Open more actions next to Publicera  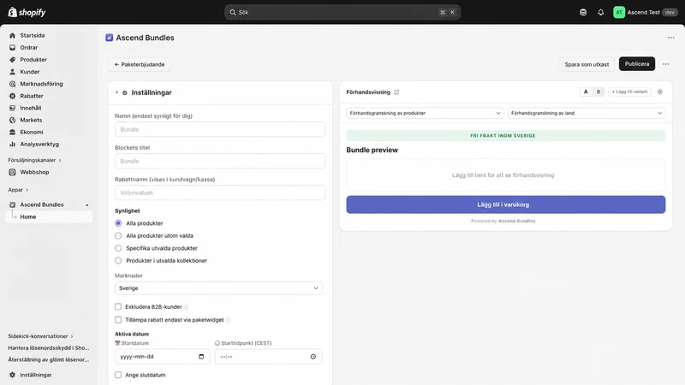665,64
